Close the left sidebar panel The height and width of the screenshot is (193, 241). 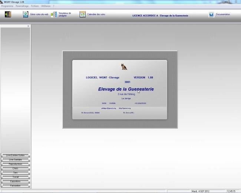coord(28,26)
